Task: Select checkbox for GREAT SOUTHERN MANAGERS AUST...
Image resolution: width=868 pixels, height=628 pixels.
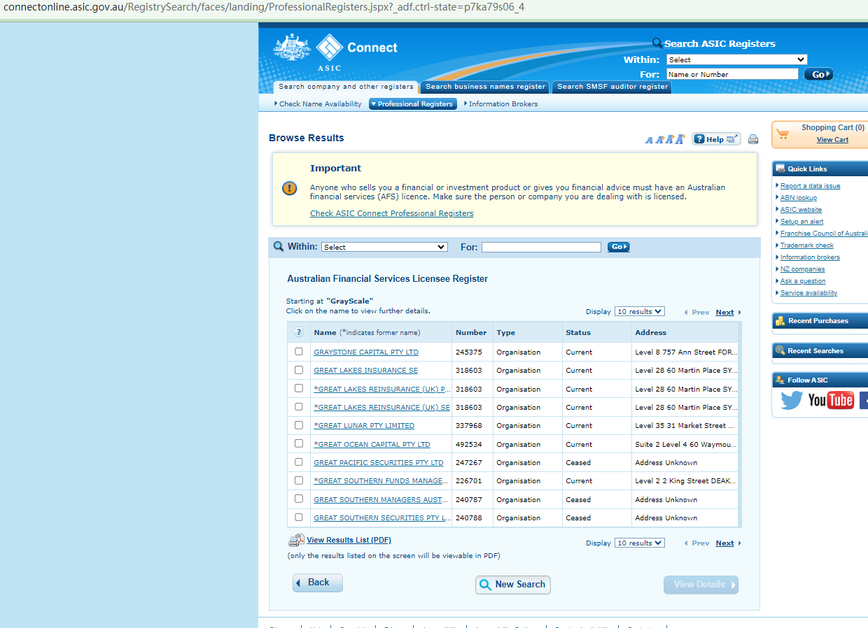Action: (x=299, y=498)
